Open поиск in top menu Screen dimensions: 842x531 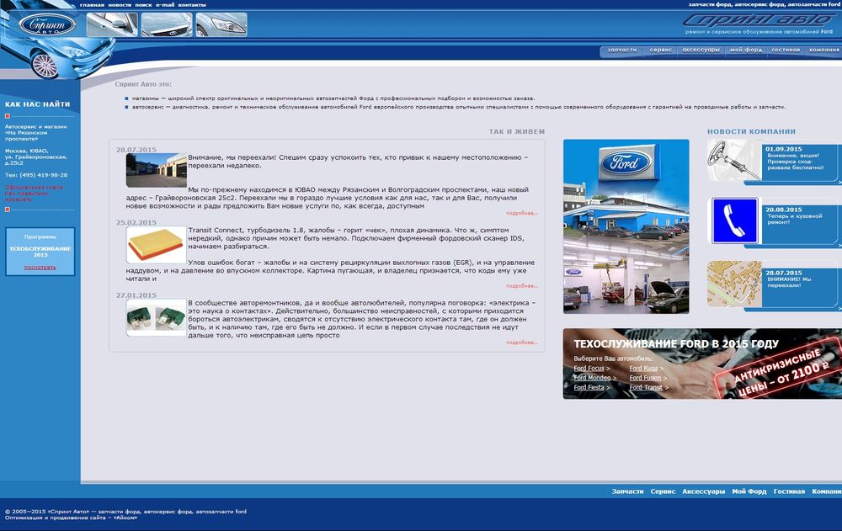pyautogui.click(x=143, y=5)
